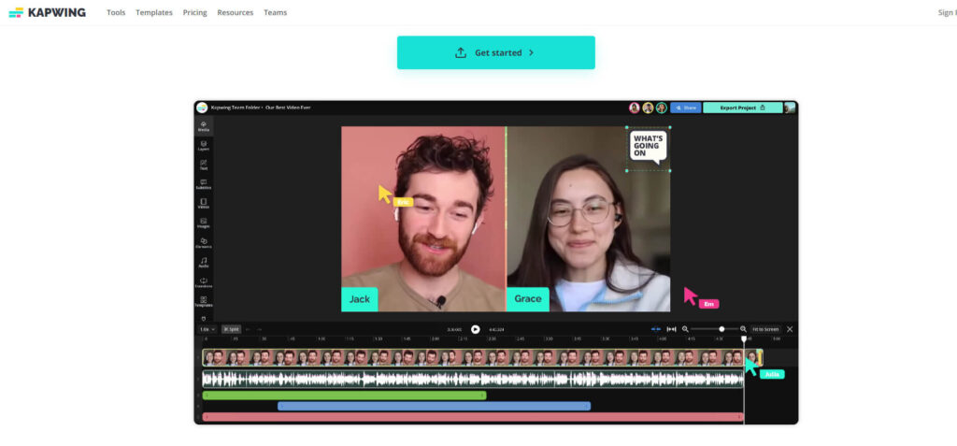Image resolution: width=957 pixels, height=446 pixels.
Task: Select the video clip track with faces
Action: coord(473,357)
